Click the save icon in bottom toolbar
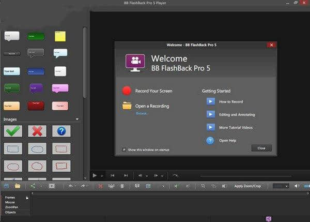 point(6,186)
